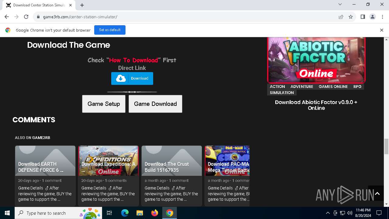Viewport: 389px width, 219px height.
Task: Open Task View on the taskbar
Action: click(109, 213)
